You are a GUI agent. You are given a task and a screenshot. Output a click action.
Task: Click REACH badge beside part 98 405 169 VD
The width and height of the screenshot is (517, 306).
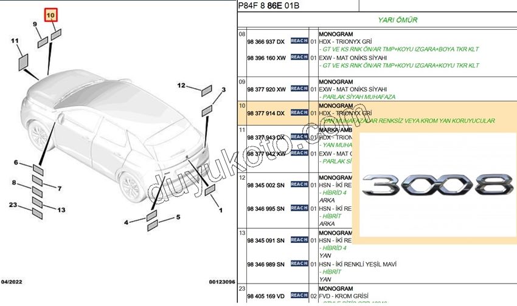click(x=299, y=296)
